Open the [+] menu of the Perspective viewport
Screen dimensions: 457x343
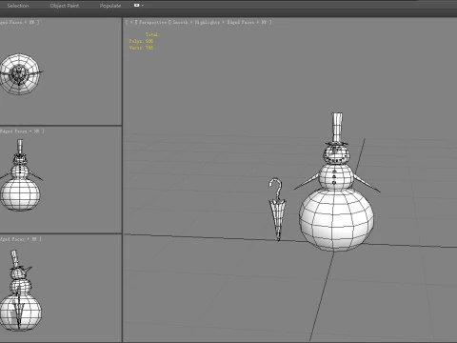click(130, 22)
